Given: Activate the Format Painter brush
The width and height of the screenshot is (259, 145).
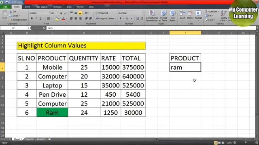Looking at the screenshot, I should coord(18,20).
